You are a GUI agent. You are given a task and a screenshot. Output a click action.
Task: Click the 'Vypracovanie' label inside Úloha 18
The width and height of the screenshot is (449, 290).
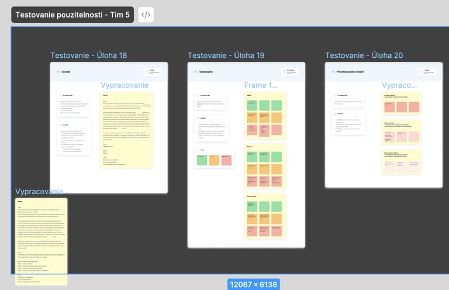[x=125, y=85]
